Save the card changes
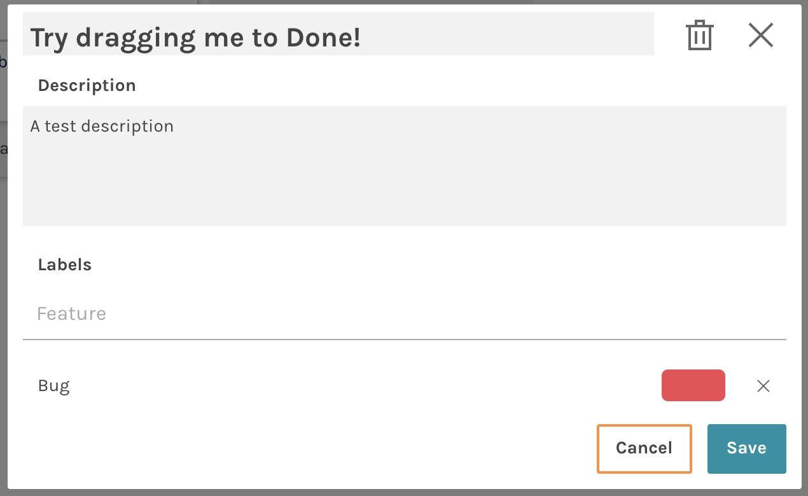Viewport: 808px width, 496px height. click(746, 448)
